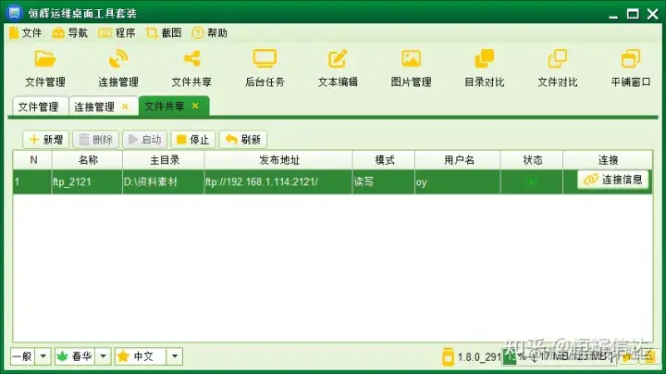Sort by the 模式 column header

pos(384,160)
